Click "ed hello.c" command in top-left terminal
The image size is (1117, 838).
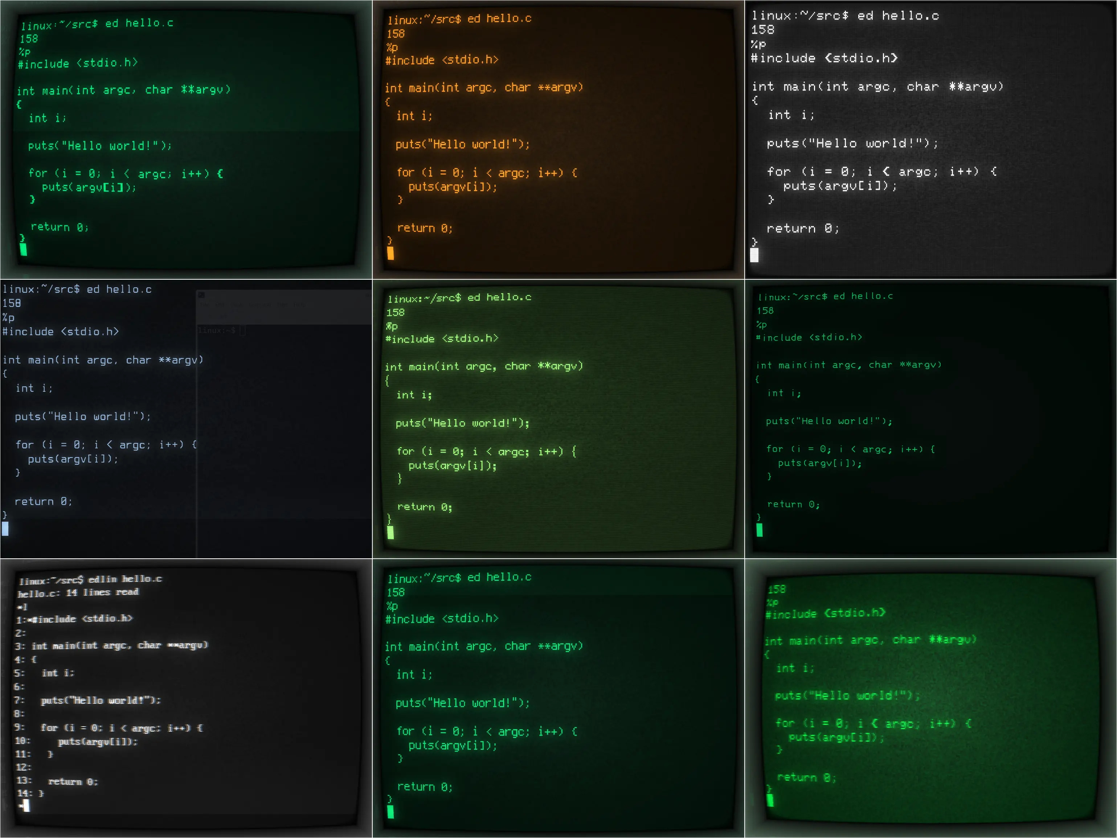point(139,23)
